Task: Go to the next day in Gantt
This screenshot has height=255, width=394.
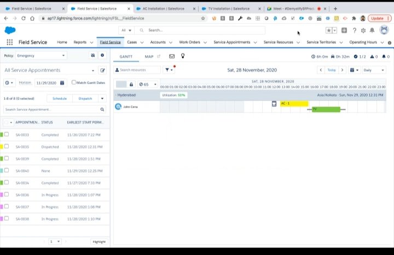Action: [342, 70]
